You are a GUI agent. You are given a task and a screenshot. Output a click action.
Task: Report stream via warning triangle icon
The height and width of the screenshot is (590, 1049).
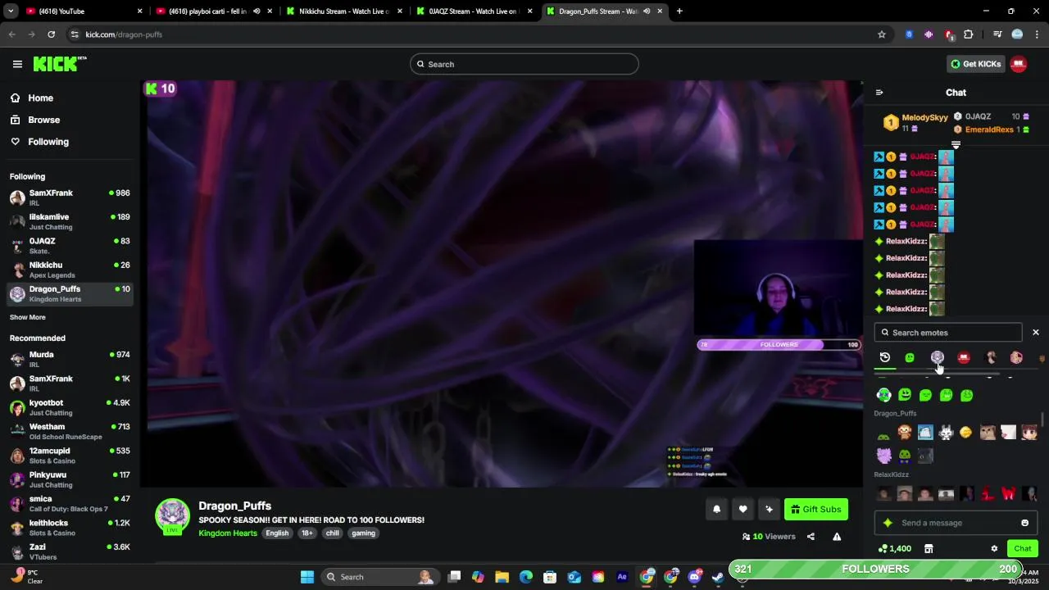click(x=837, y=537)
